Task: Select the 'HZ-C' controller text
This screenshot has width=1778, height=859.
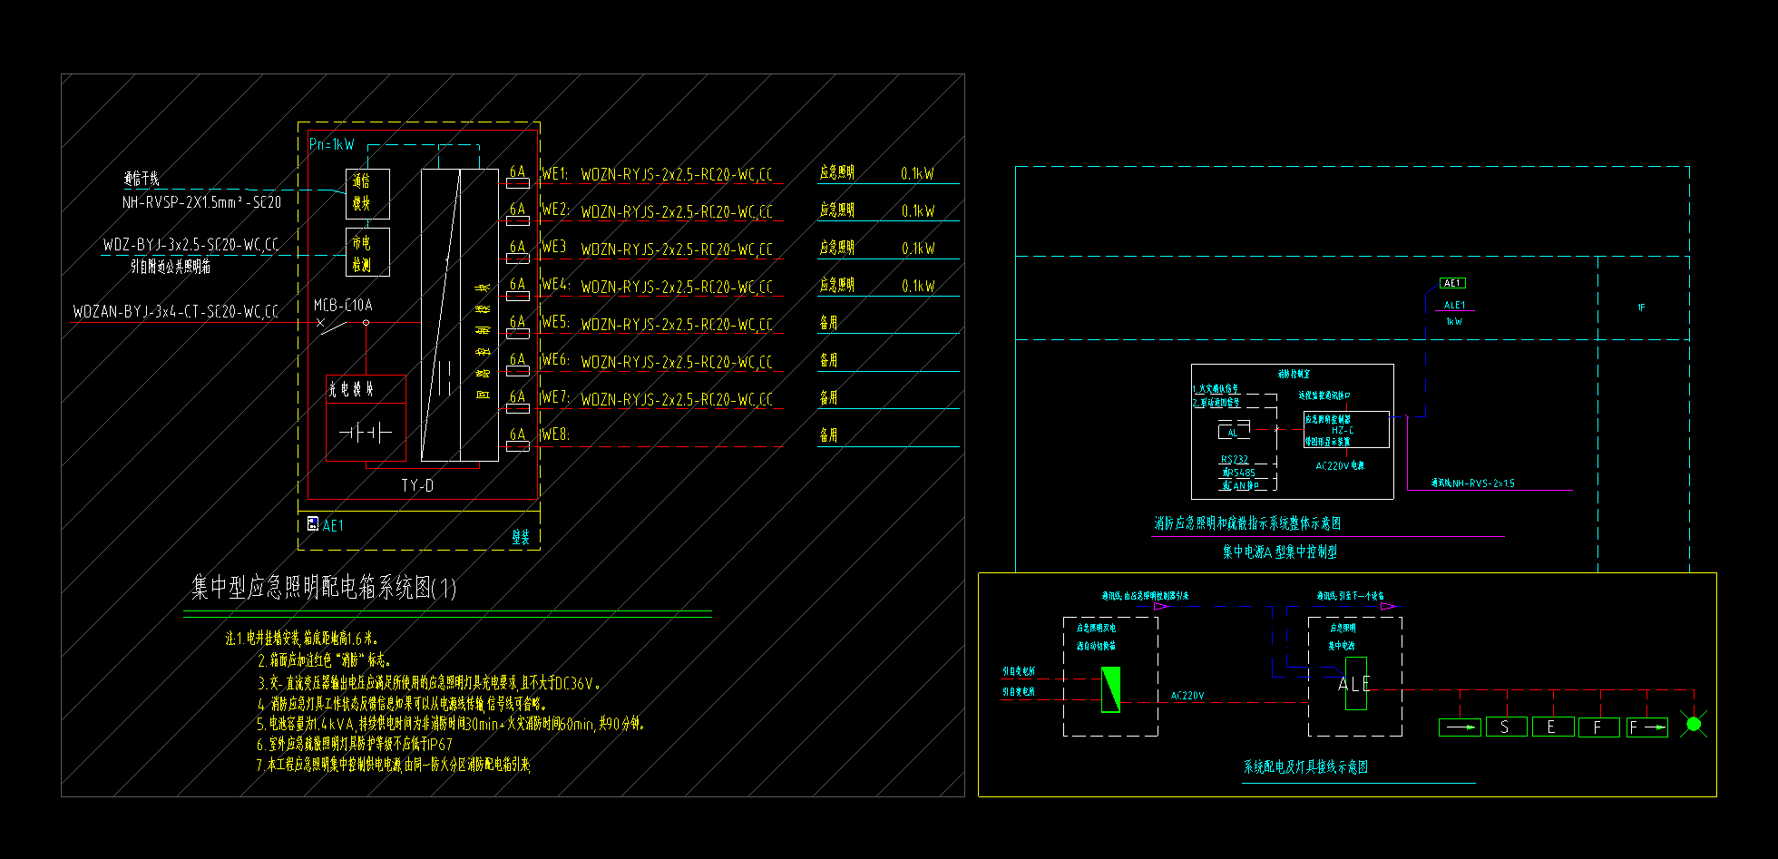Action: coord(1343,430)
